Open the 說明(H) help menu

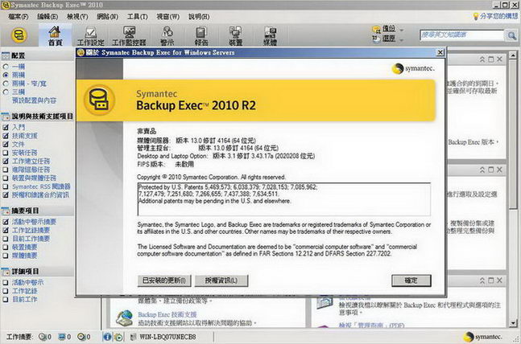coord(198,16)
